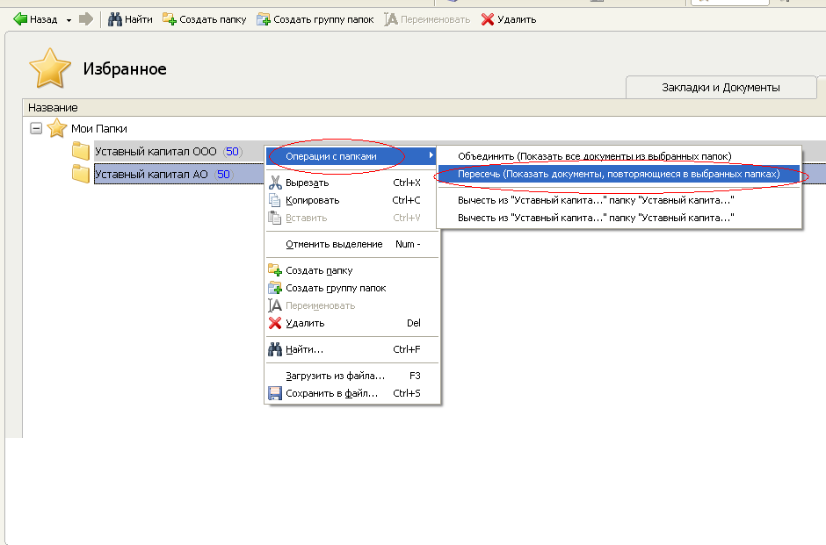Choose Объединить in the submenu
The width and height of the screenshot is (826, 545).
619,156
